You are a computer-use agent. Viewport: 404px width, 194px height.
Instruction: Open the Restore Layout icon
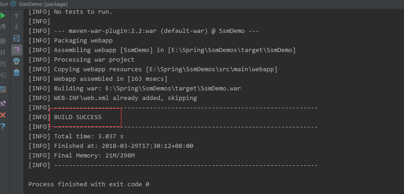tap(3, 89)
